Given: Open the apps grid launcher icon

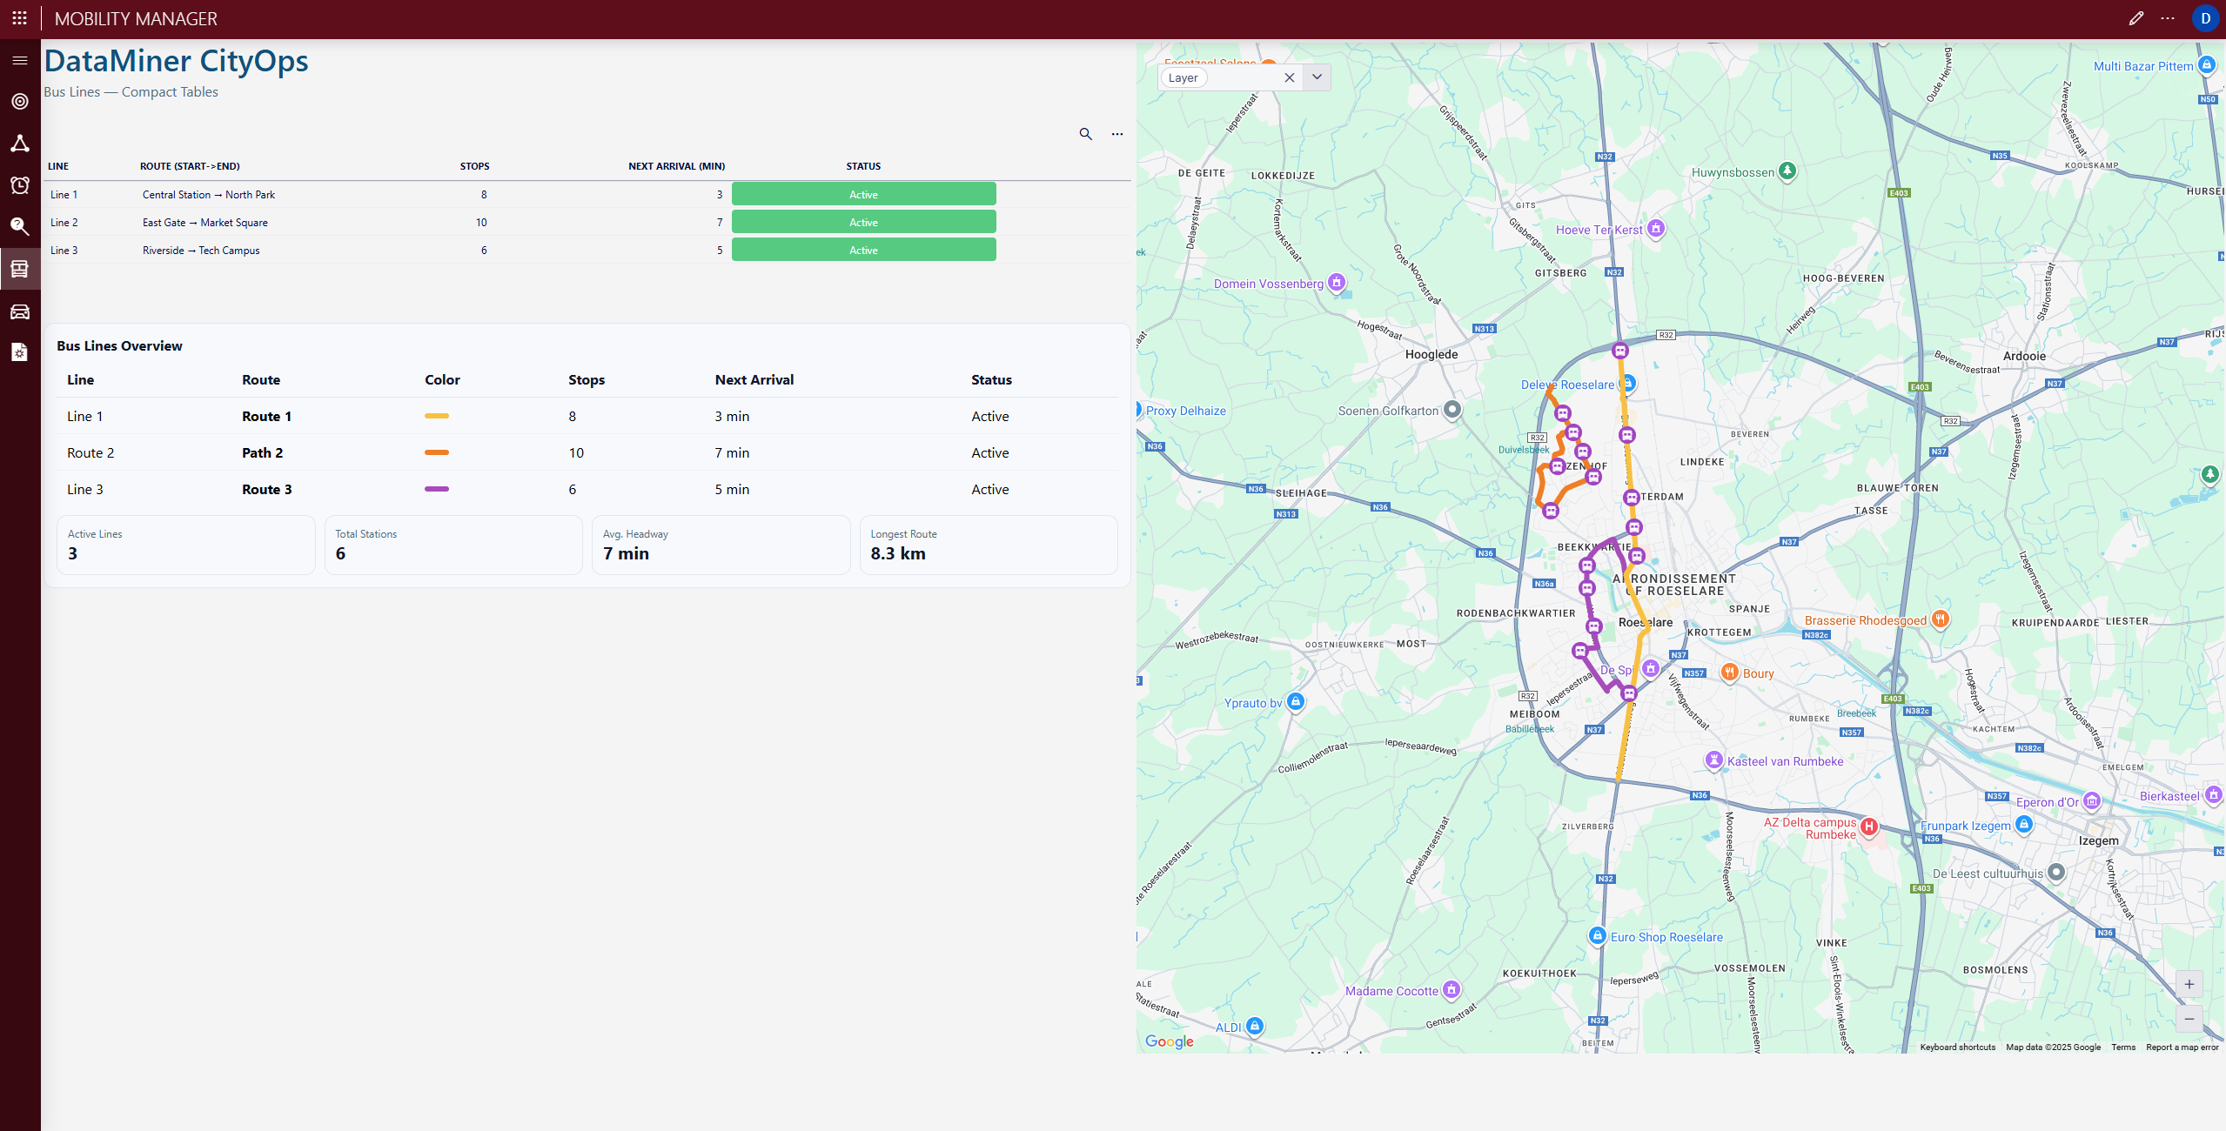Looking at the screenshot, I should [19, 18].
